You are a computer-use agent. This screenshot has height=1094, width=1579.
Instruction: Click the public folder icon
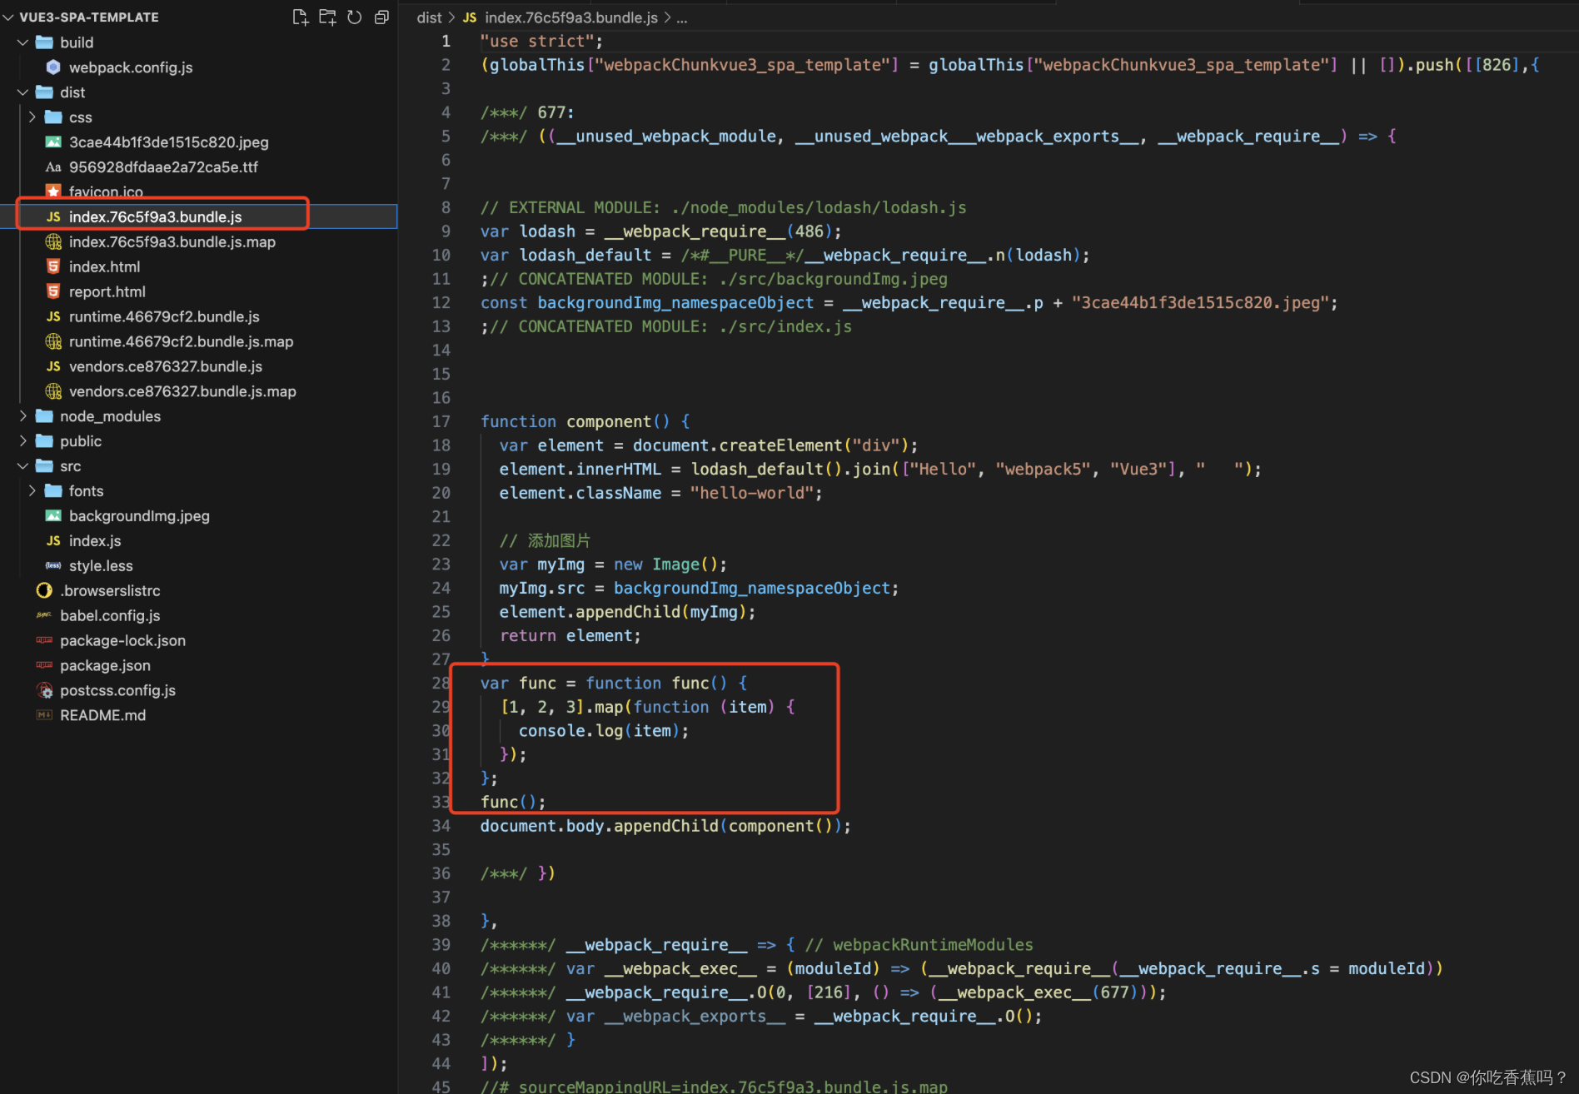(44, 441)
